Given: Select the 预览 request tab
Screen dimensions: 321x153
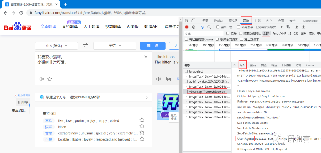Looking at the screenshot, I should [x=264, y=65].
